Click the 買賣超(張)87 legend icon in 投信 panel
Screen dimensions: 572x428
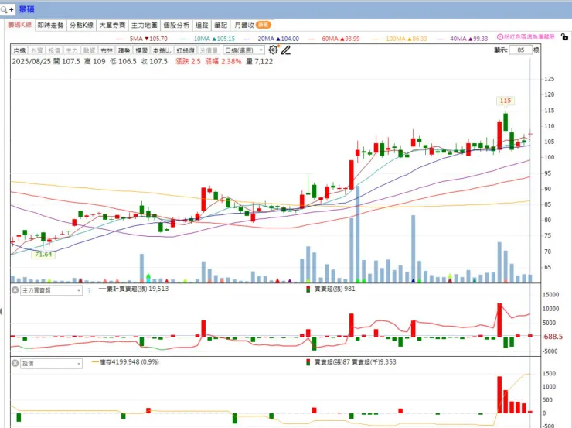pyautogui.click(x=308, y=362)
